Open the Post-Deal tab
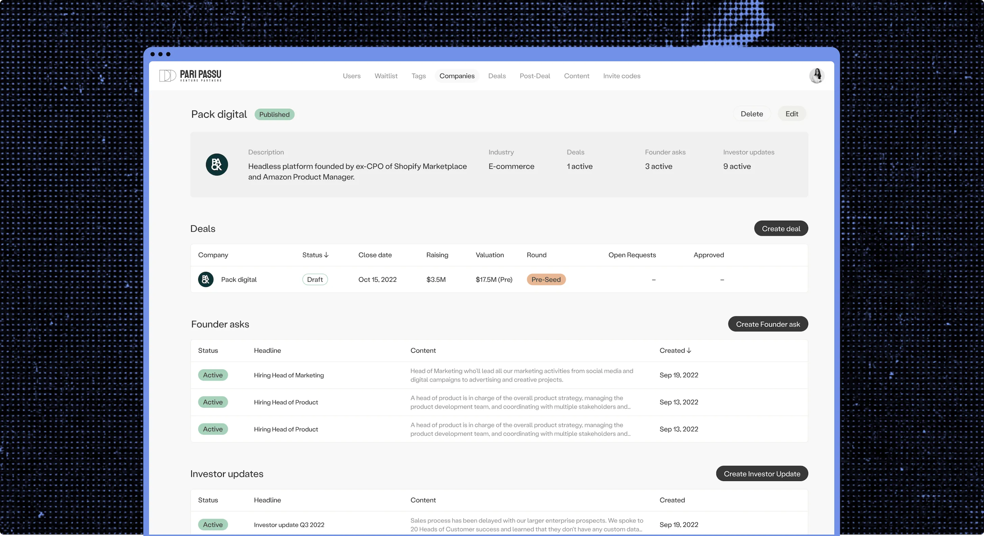 [534, 76]
